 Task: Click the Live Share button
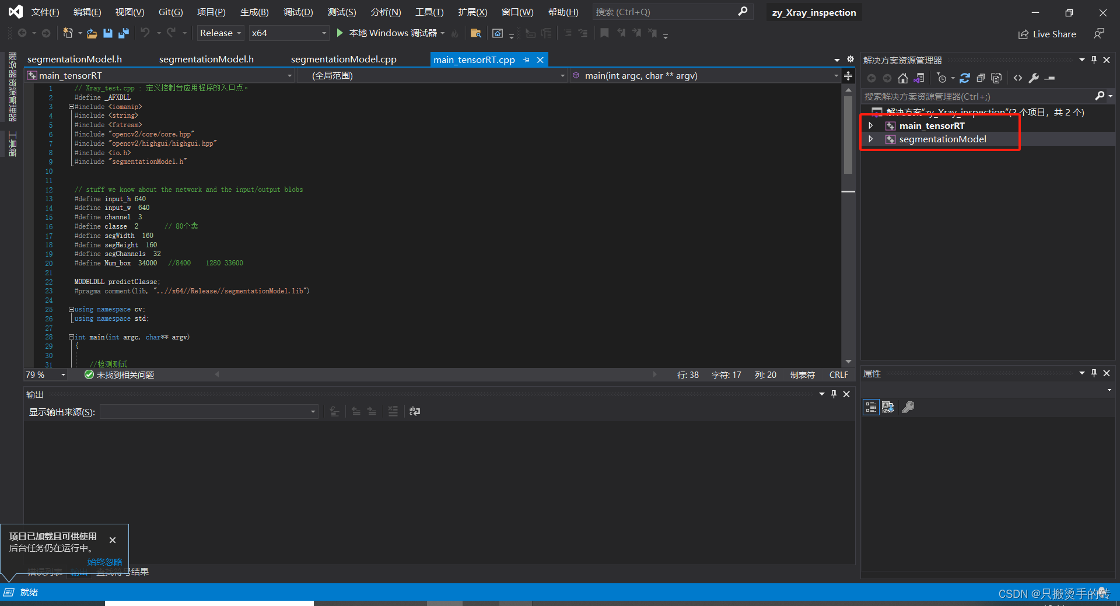[x=1047, y=34]
